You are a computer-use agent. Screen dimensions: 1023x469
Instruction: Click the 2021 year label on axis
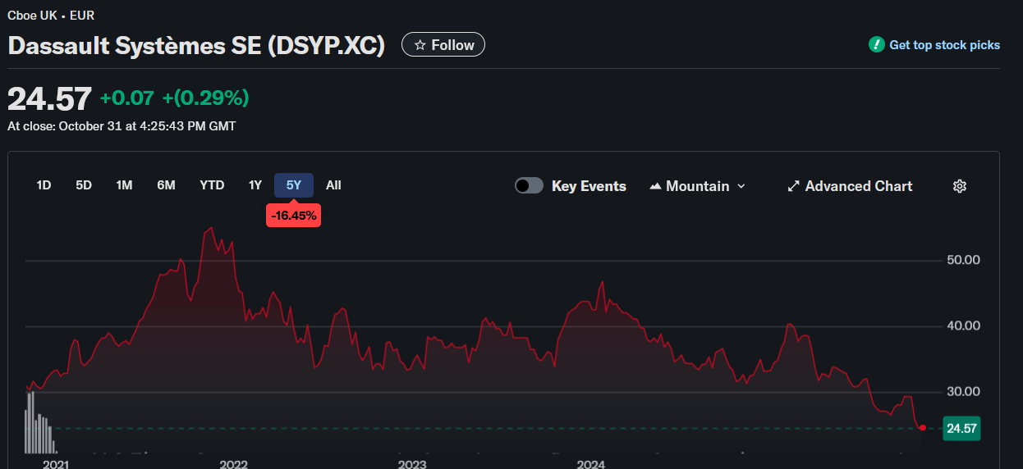pyautogui.click(x=56, y=464)
